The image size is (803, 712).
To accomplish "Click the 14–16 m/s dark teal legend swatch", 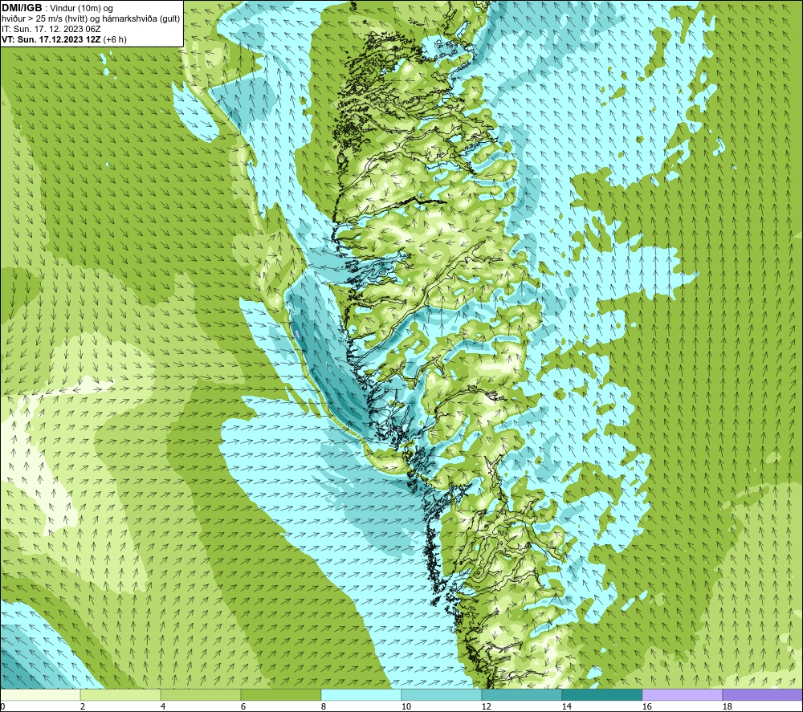I will tap(601, 694).
